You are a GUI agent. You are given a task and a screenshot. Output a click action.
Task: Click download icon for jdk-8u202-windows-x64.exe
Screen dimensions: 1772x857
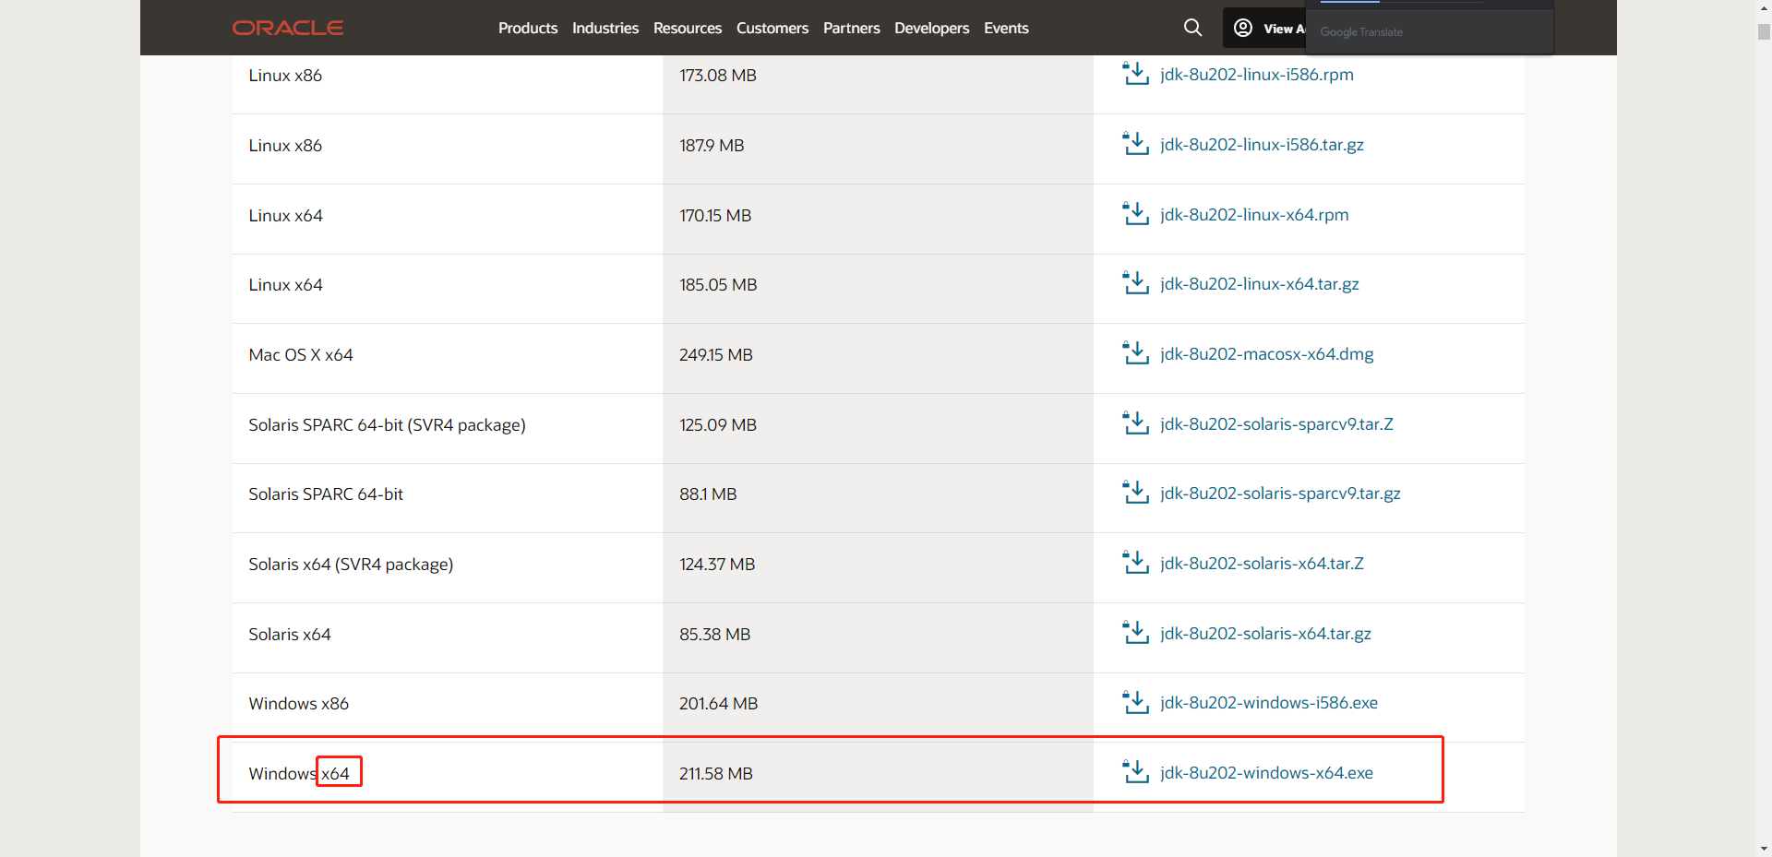pos(1135,772)
